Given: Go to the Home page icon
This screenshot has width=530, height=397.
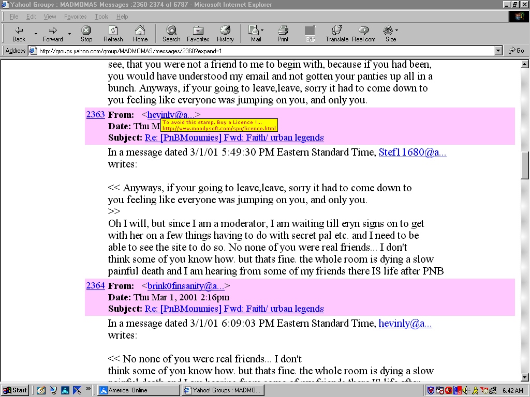Looking at the screenshot, I should point(140,34).
